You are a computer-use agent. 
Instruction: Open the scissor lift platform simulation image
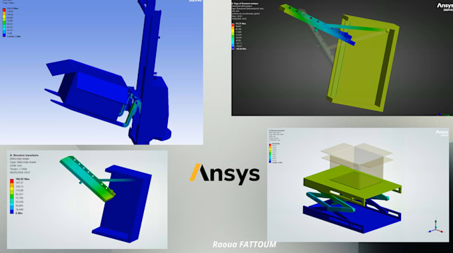358,185
